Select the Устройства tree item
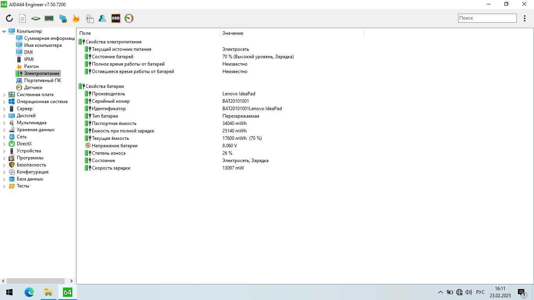This screenshot has width=534, height=300. pos(29,151)
